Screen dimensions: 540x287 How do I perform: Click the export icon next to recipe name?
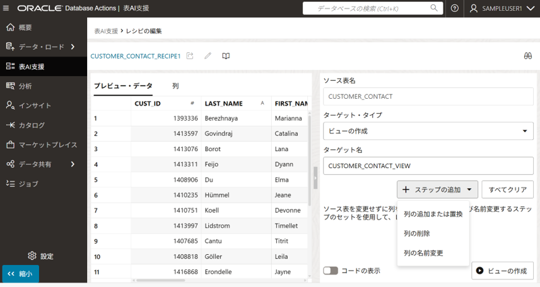190,55
